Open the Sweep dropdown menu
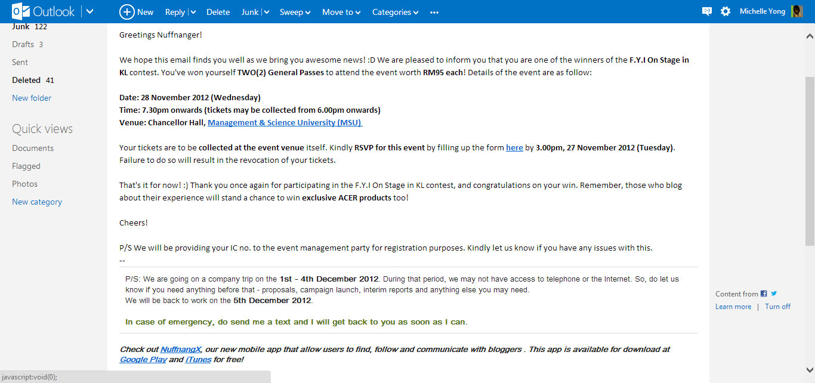Viewport: 815px width, 383px height. point(295,12)
